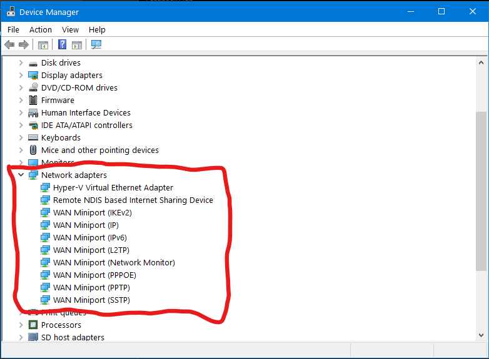Image resolution: width=489 pixels, height=359 pixels.
Task: Open the Help question-mark toolbar icon
Action: [x=63, y=44]
